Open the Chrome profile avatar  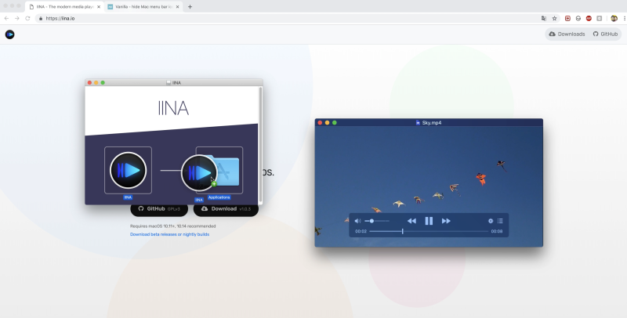(614, 18)
